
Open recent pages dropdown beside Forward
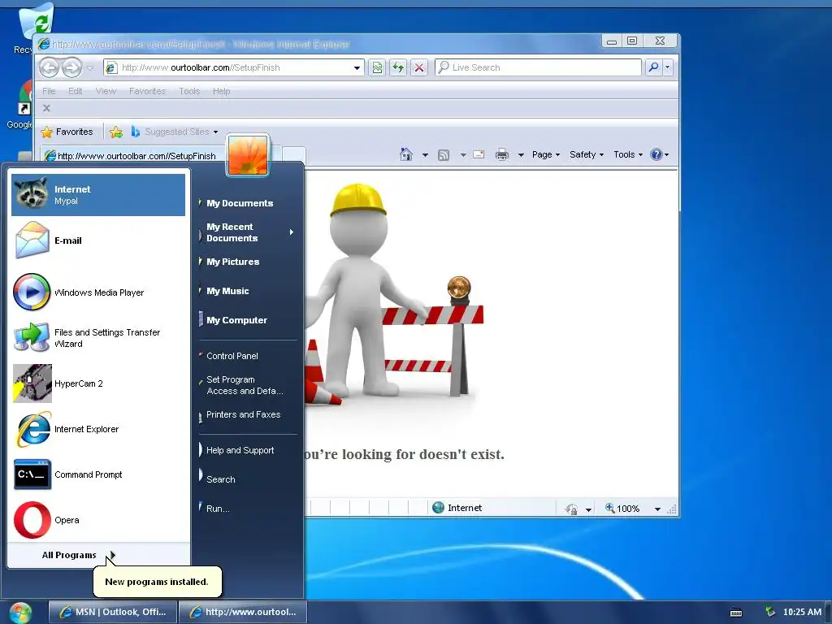point(89,68)
